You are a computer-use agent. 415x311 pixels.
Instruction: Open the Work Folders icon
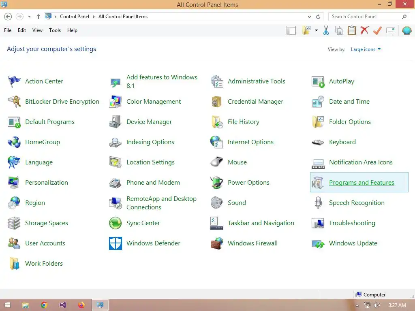pyautogui.click(x=14, y=263)
